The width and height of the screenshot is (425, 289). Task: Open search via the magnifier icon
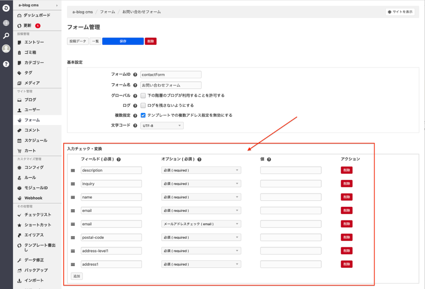click(6, 36)
